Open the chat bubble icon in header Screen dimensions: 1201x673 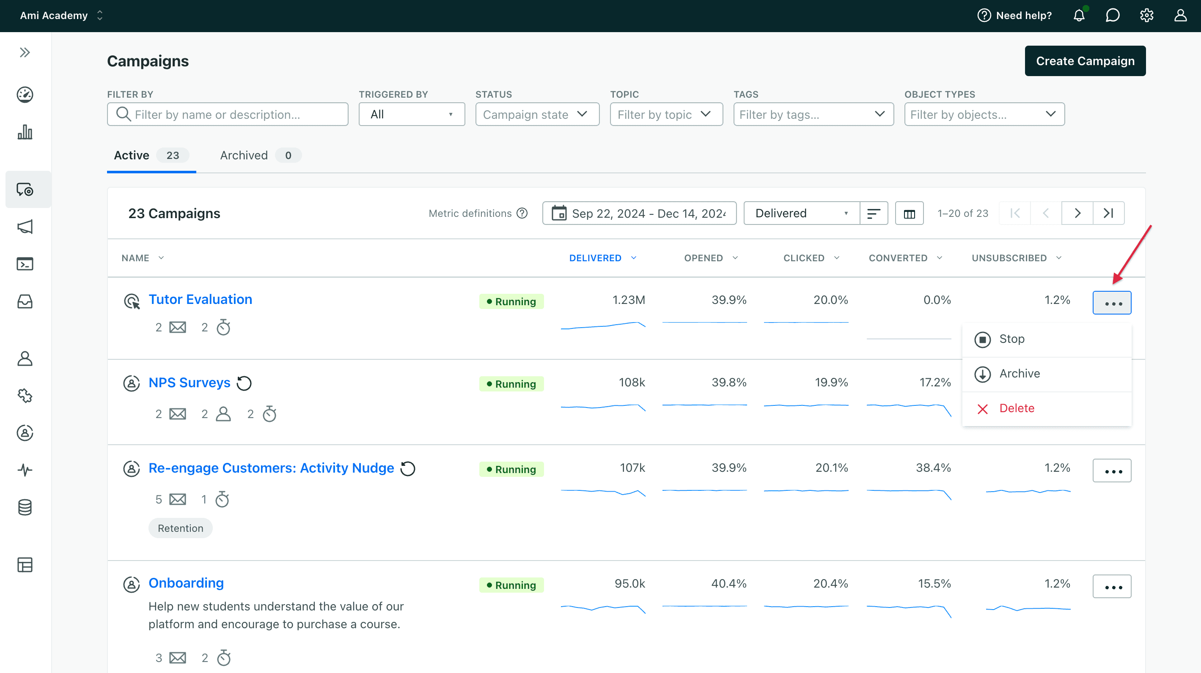pyautogui.click(x=1113, y=15)
